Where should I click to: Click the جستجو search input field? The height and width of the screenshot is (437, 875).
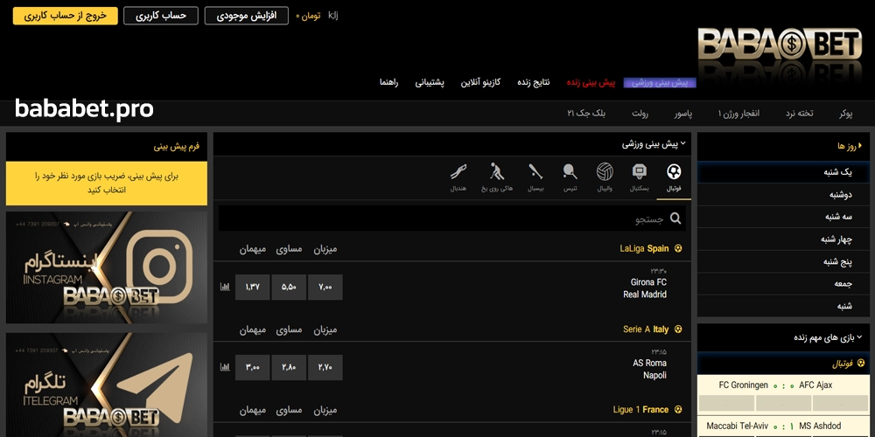[x=452, y=218]
